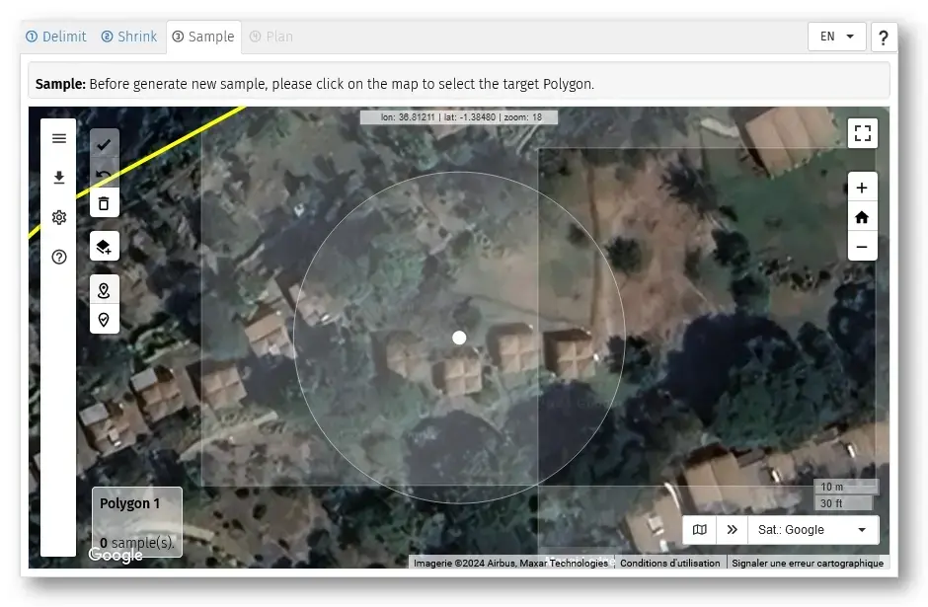The height and width of the screenshot is (607, 928).
Task: Reset map to home extent
Action: pos(862,217)
